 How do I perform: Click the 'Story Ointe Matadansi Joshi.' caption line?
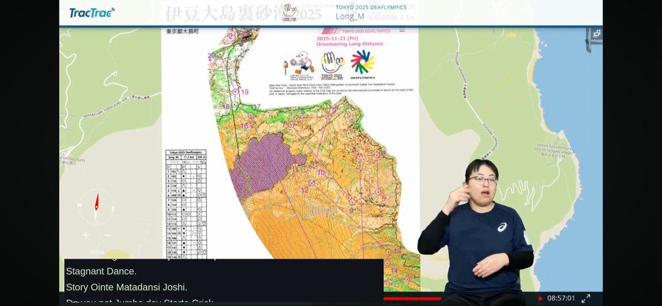[126, 287]
